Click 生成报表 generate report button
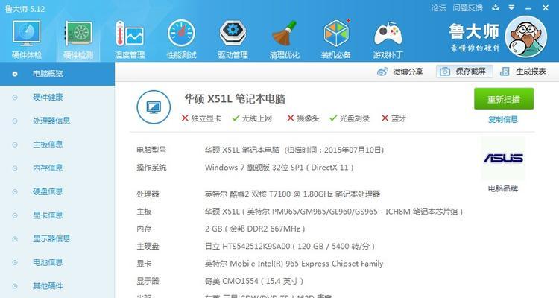Screen dimensions: 559x298 (x=523, y=72)
